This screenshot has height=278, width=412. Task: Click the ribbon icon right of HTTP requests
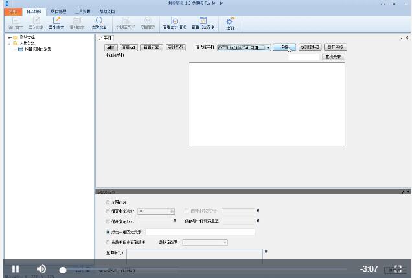click(x=203, y=21)
